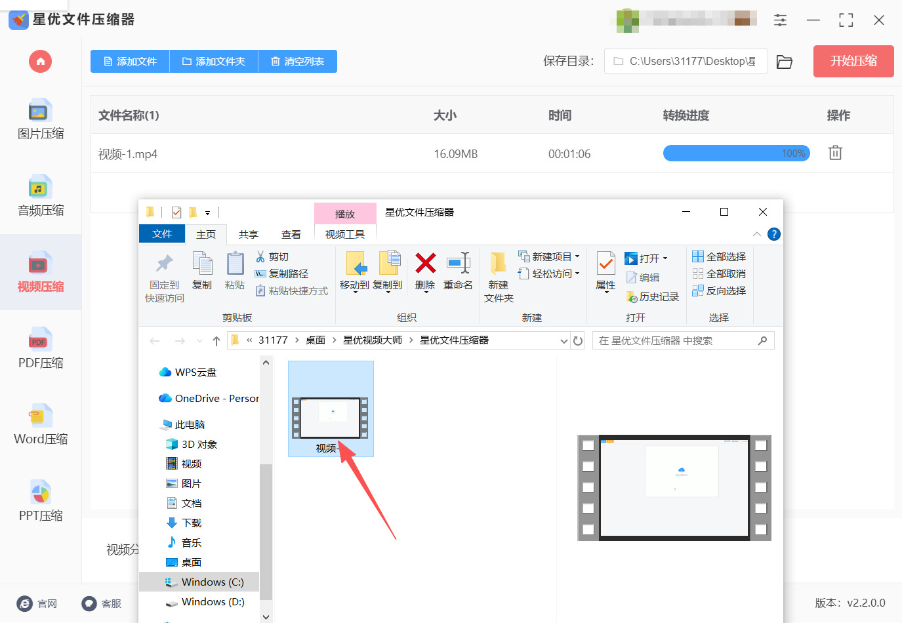Open 音频压缩 audio compression in sidebar
Screen dimensions: 902x623
click(41, 197)
